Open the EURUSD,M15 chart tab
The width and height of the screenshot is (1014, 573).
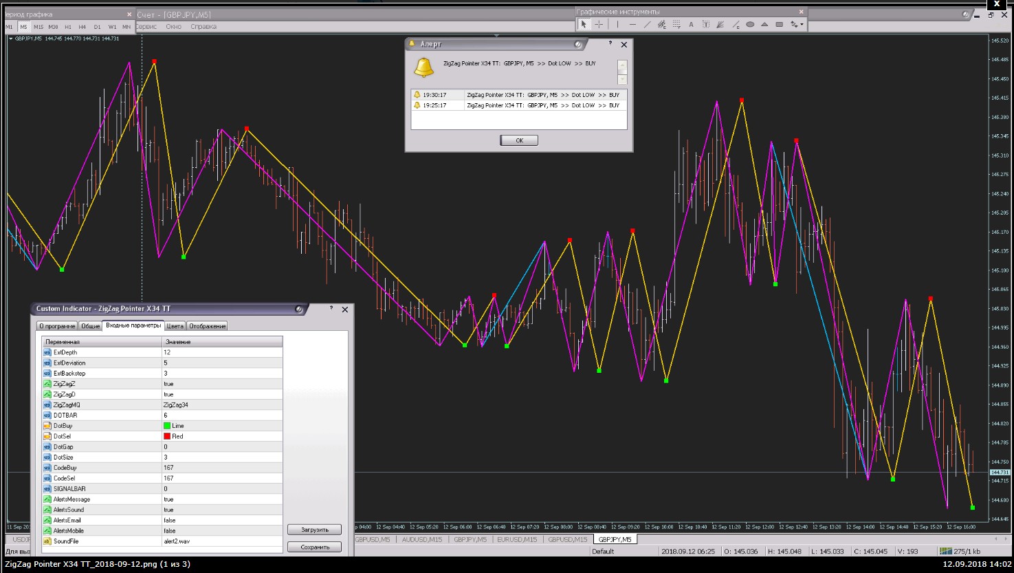(x=517, y=539)
